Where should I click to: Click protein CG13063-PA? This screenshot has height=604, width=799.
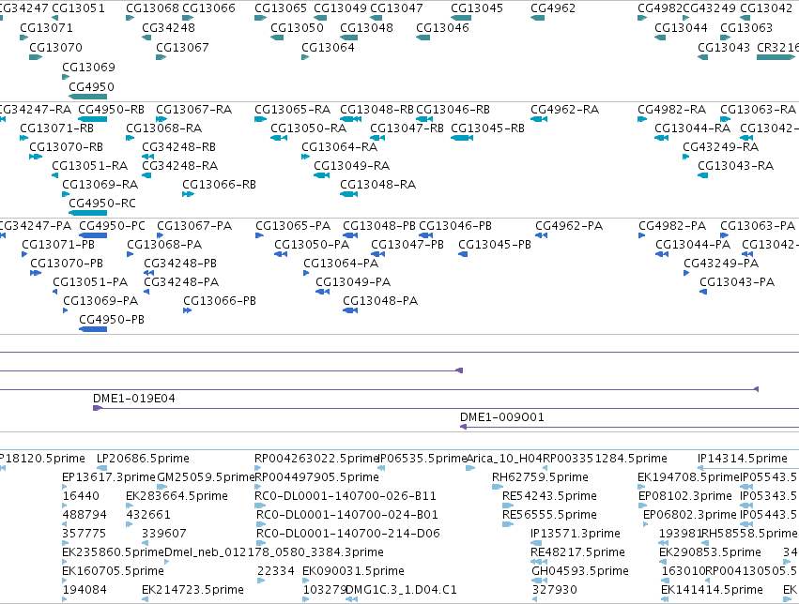point(758,226)
